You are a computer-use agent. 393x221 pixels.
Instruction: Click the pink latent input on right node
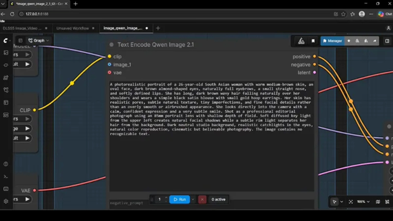click(387, 162)
